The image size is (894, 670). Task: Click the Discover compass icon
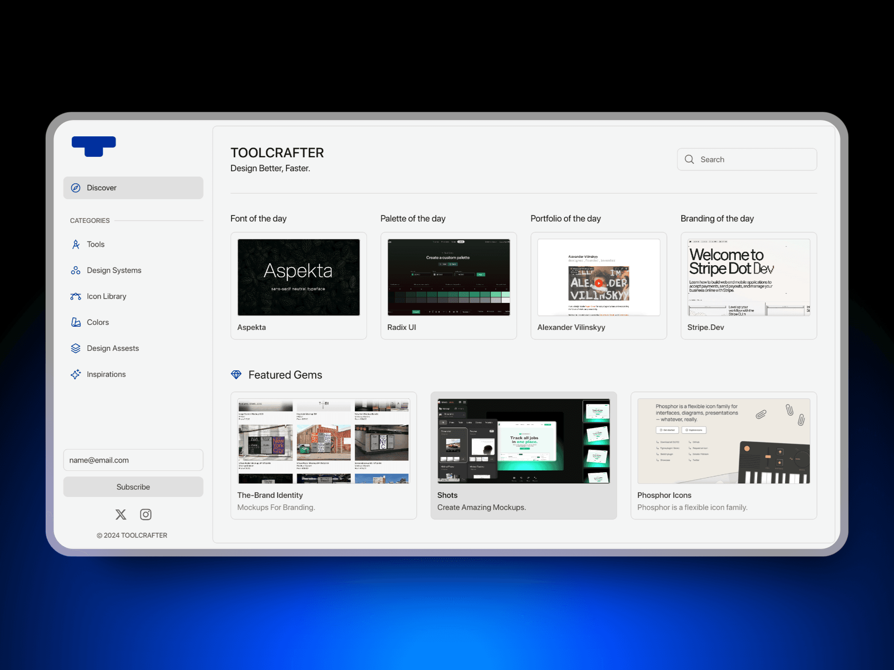(75, 188)
